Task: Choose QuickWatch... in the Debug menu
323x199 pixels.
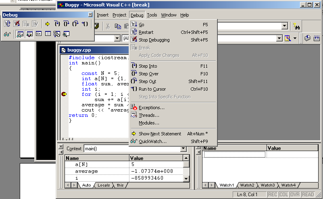Action: (x=173, y=141)
